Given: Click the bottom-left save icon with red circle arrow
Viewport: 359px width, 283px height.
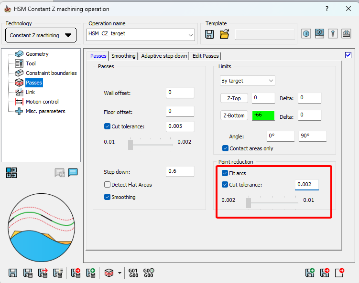Looking at the screenshot, I should pos(76,273).
